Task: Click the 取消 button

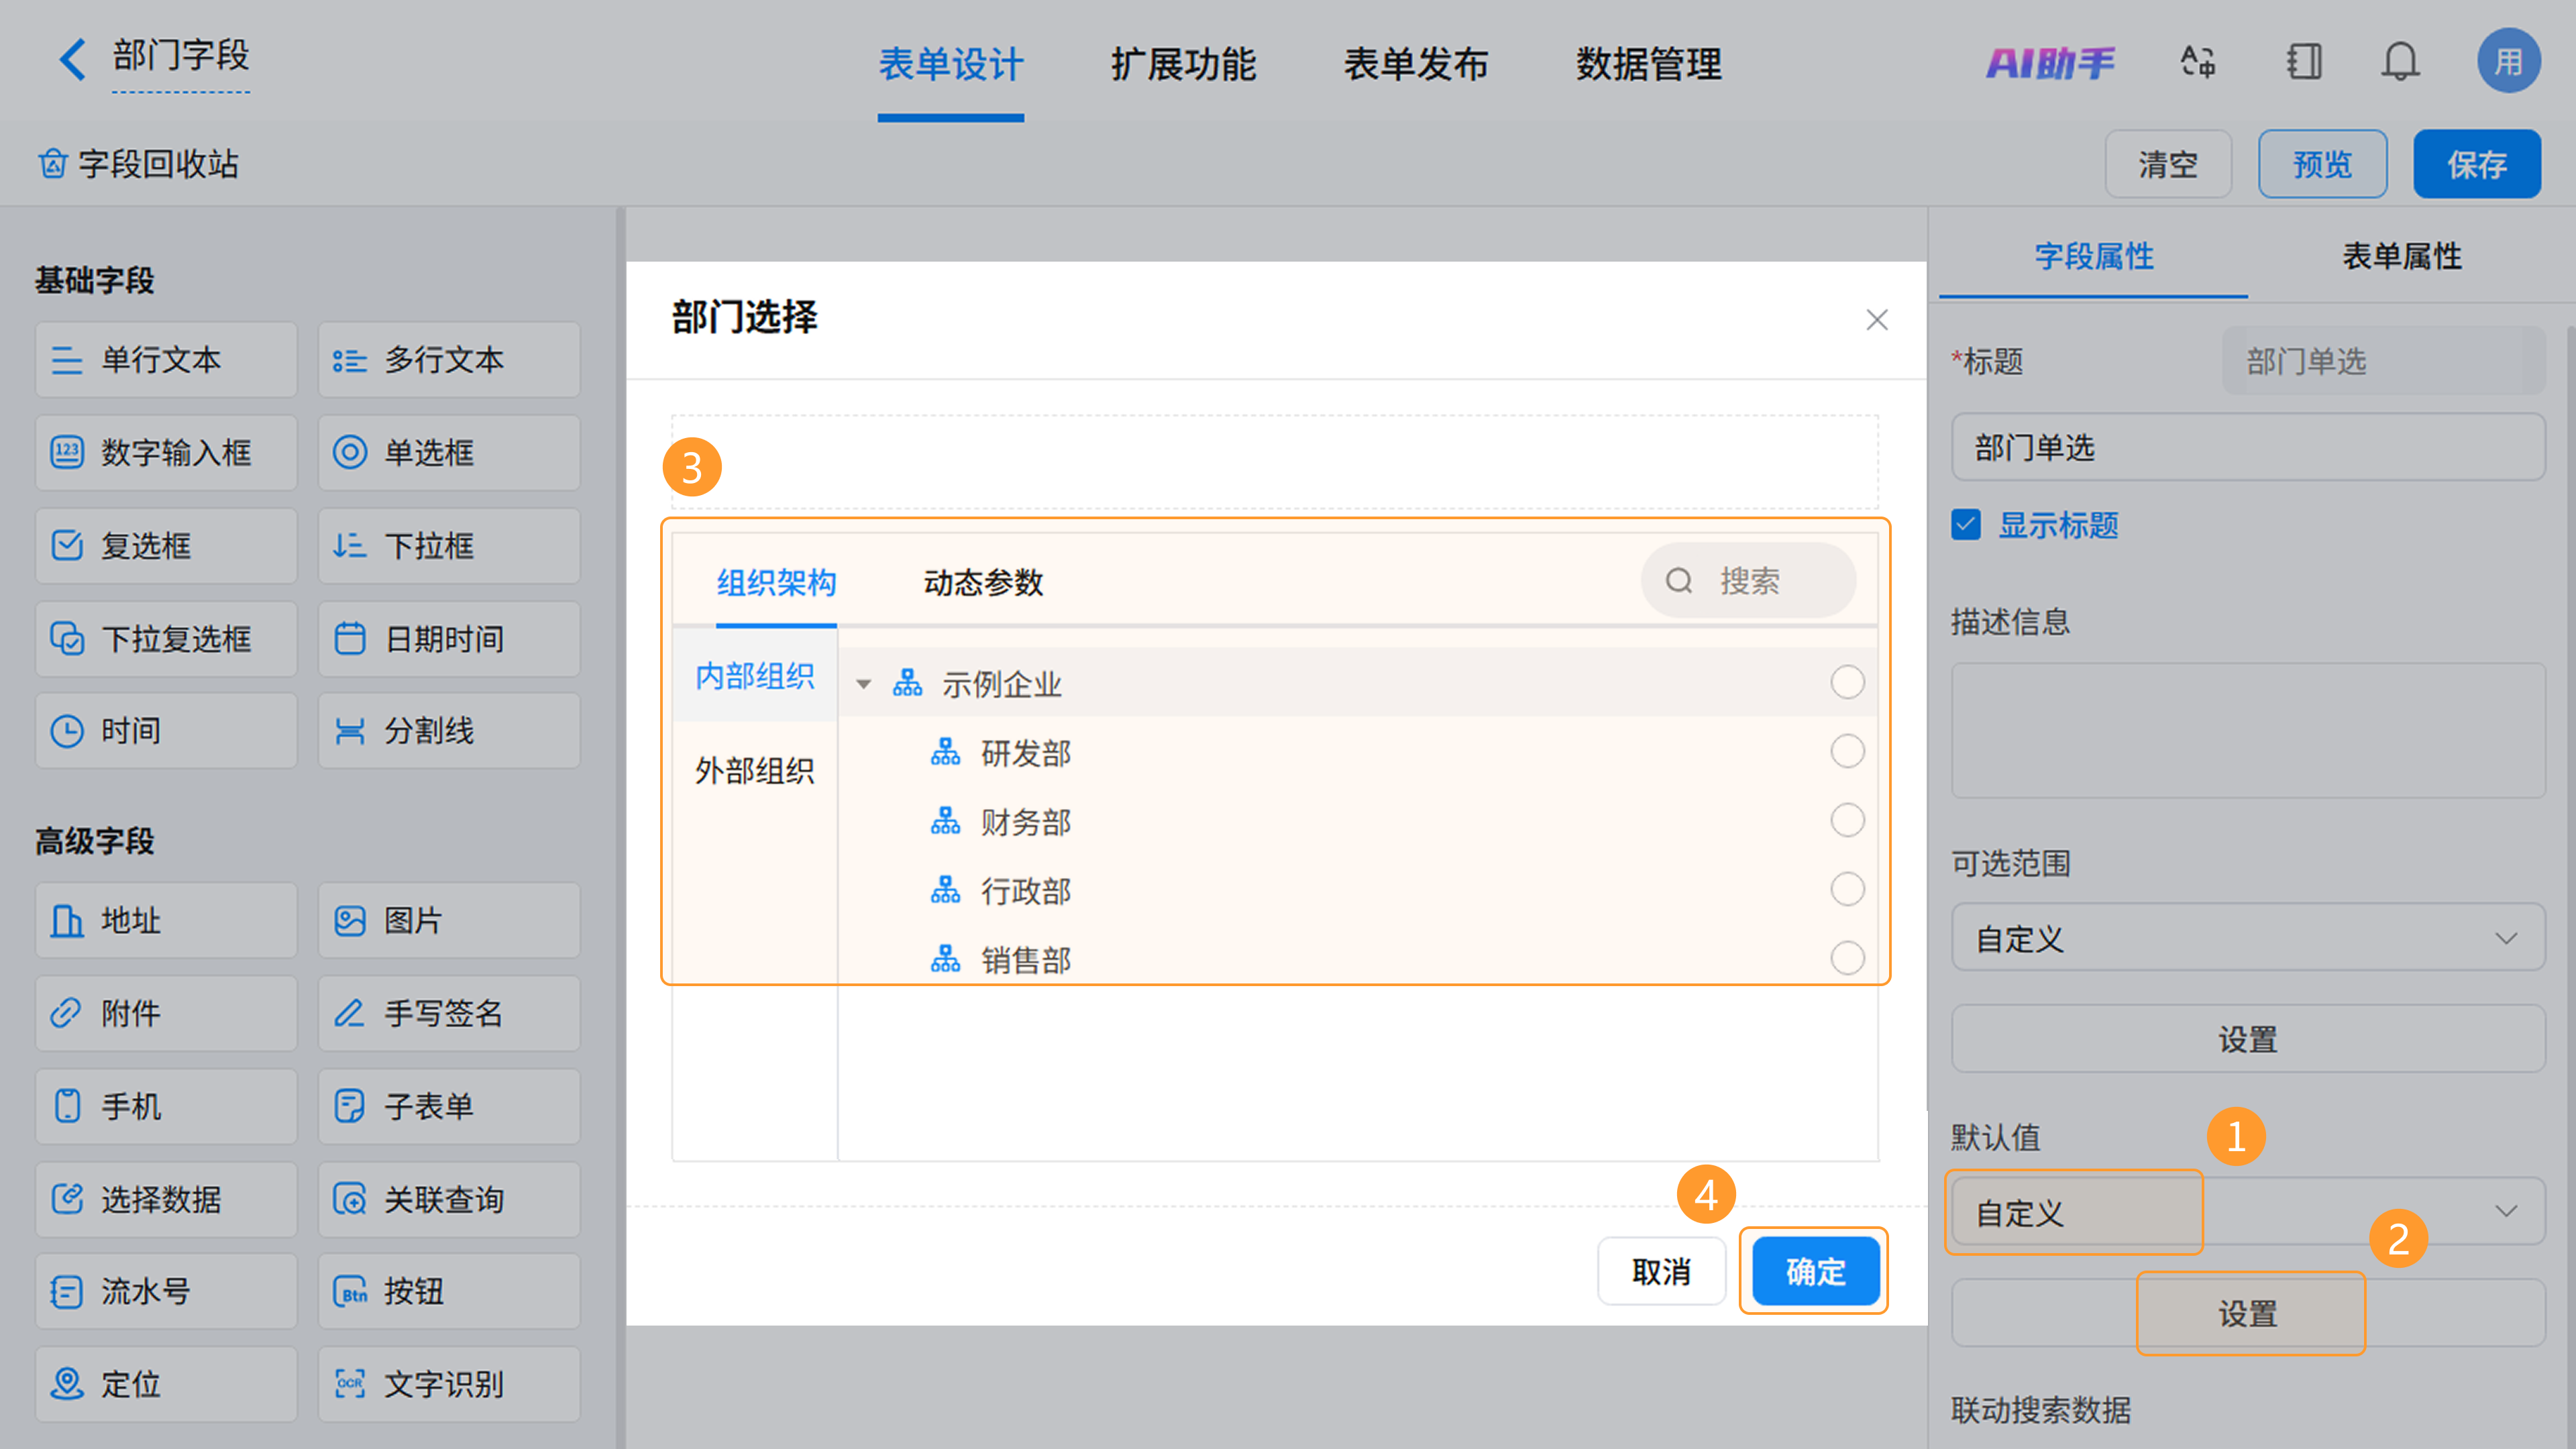Action: pyautogui.click(x=1661, y=1271)
